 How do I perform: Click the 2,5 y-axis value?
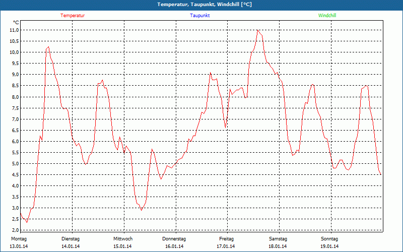point(16,219)
